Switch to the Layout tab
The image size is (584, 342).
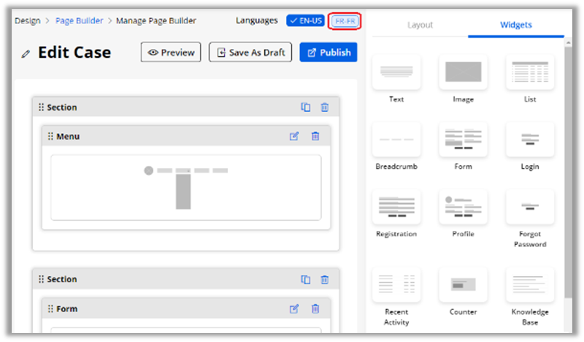click(x=420, y=25)
